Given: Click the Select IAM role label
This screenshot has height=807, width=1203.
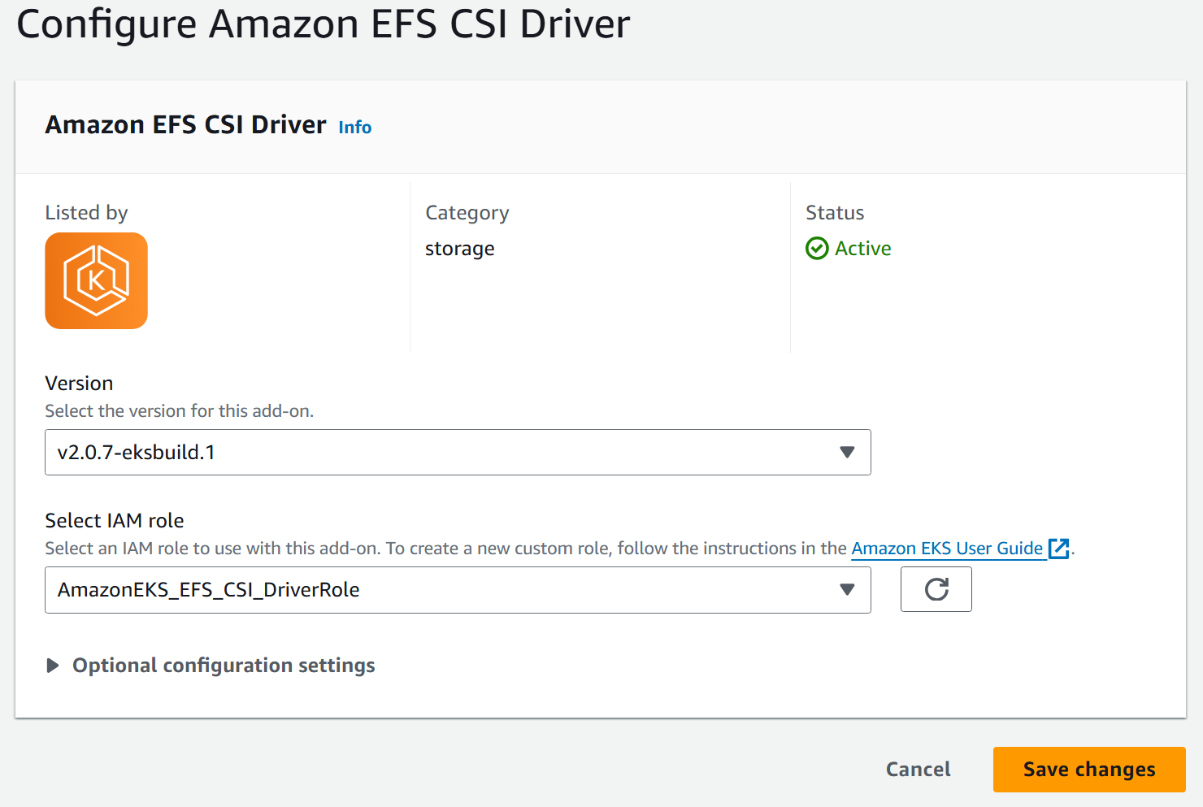Looking at the screenshot, I should 115,520.
